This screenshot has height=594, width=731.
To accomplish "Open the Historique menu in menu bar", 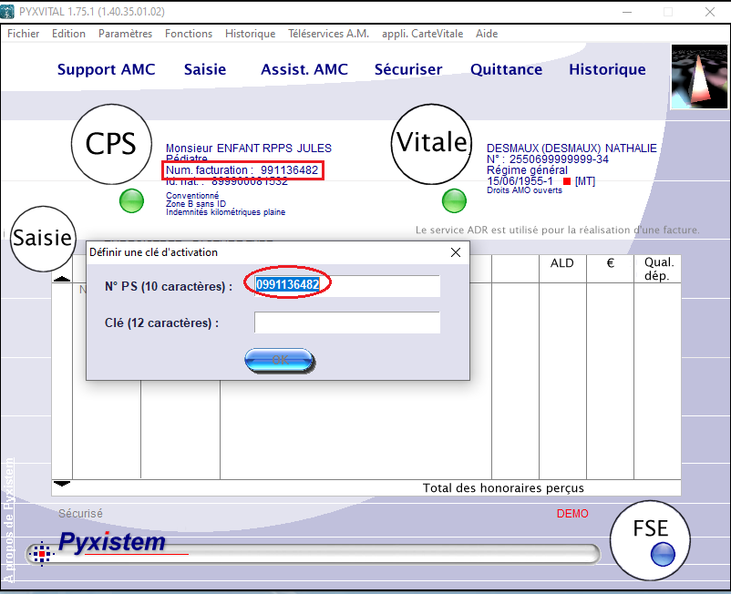I will (250, 34).
